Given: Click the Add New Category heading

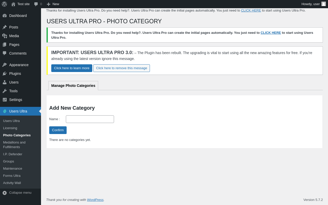Looking at the screenshot, I should tap(72, 108).
